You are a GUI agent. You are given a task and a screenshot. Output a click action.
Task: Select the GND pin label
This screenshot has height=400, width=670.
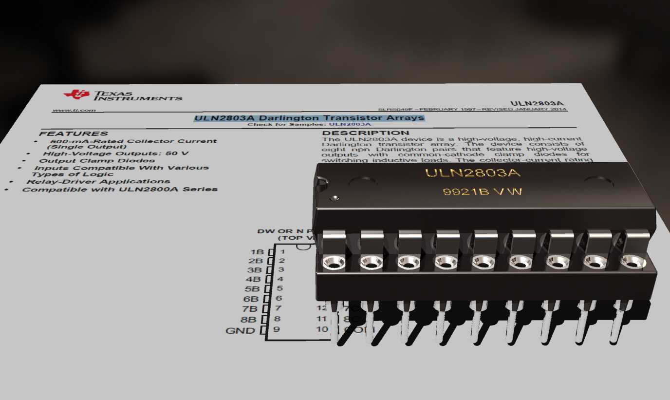pos(240,331)
